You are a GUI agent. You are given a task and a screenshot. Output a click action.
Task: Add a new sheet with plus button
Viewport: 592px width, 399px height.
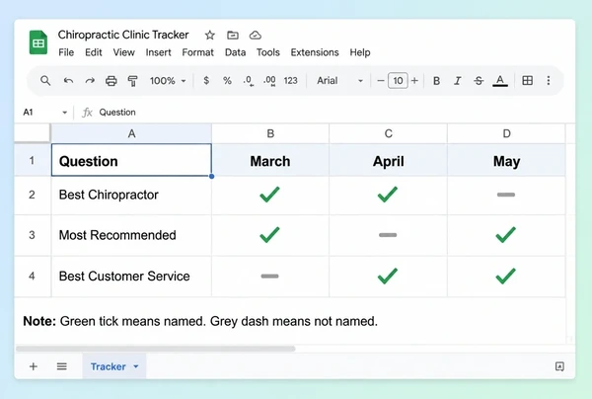[34, 366]
